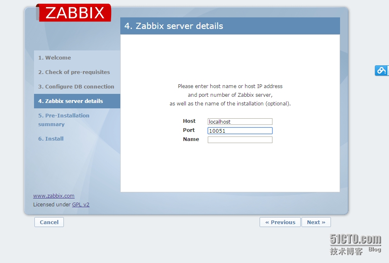Click the Cancel button
Screen dimensions: 389x263
tap(49, 222)
